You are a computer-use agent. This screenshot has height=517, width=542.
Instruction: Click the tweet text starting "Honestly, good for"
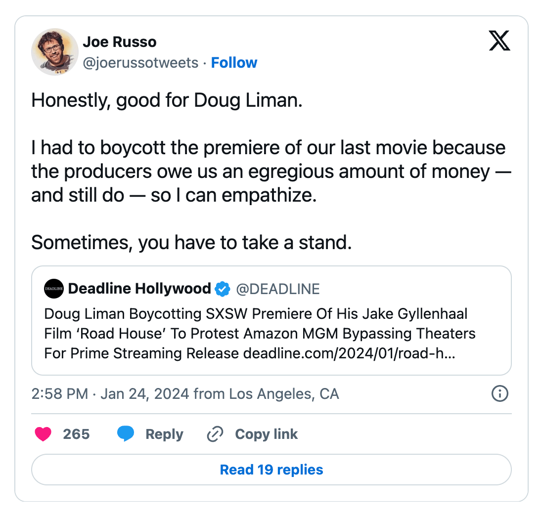pyautogui.click(x=167, y=101)
